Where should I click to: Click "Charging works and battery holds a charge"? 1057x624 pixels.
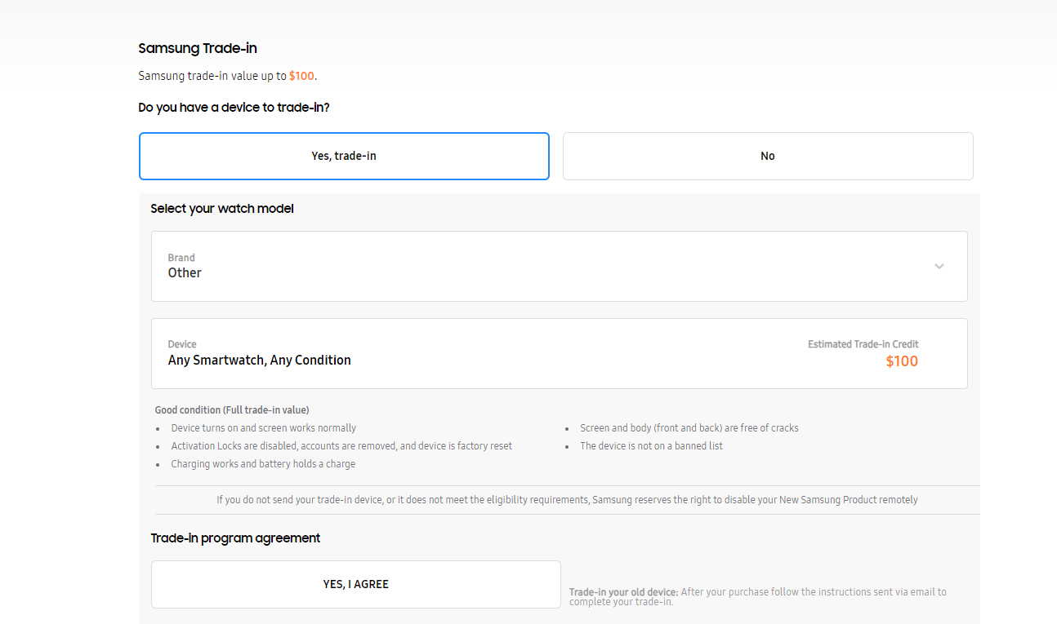263,464
